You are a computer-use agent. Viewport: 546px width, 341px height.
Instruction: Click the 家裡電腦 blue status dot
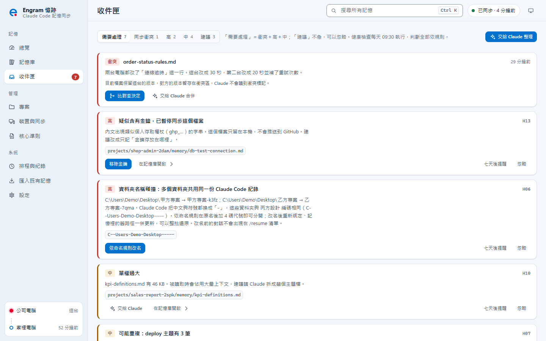11,328
